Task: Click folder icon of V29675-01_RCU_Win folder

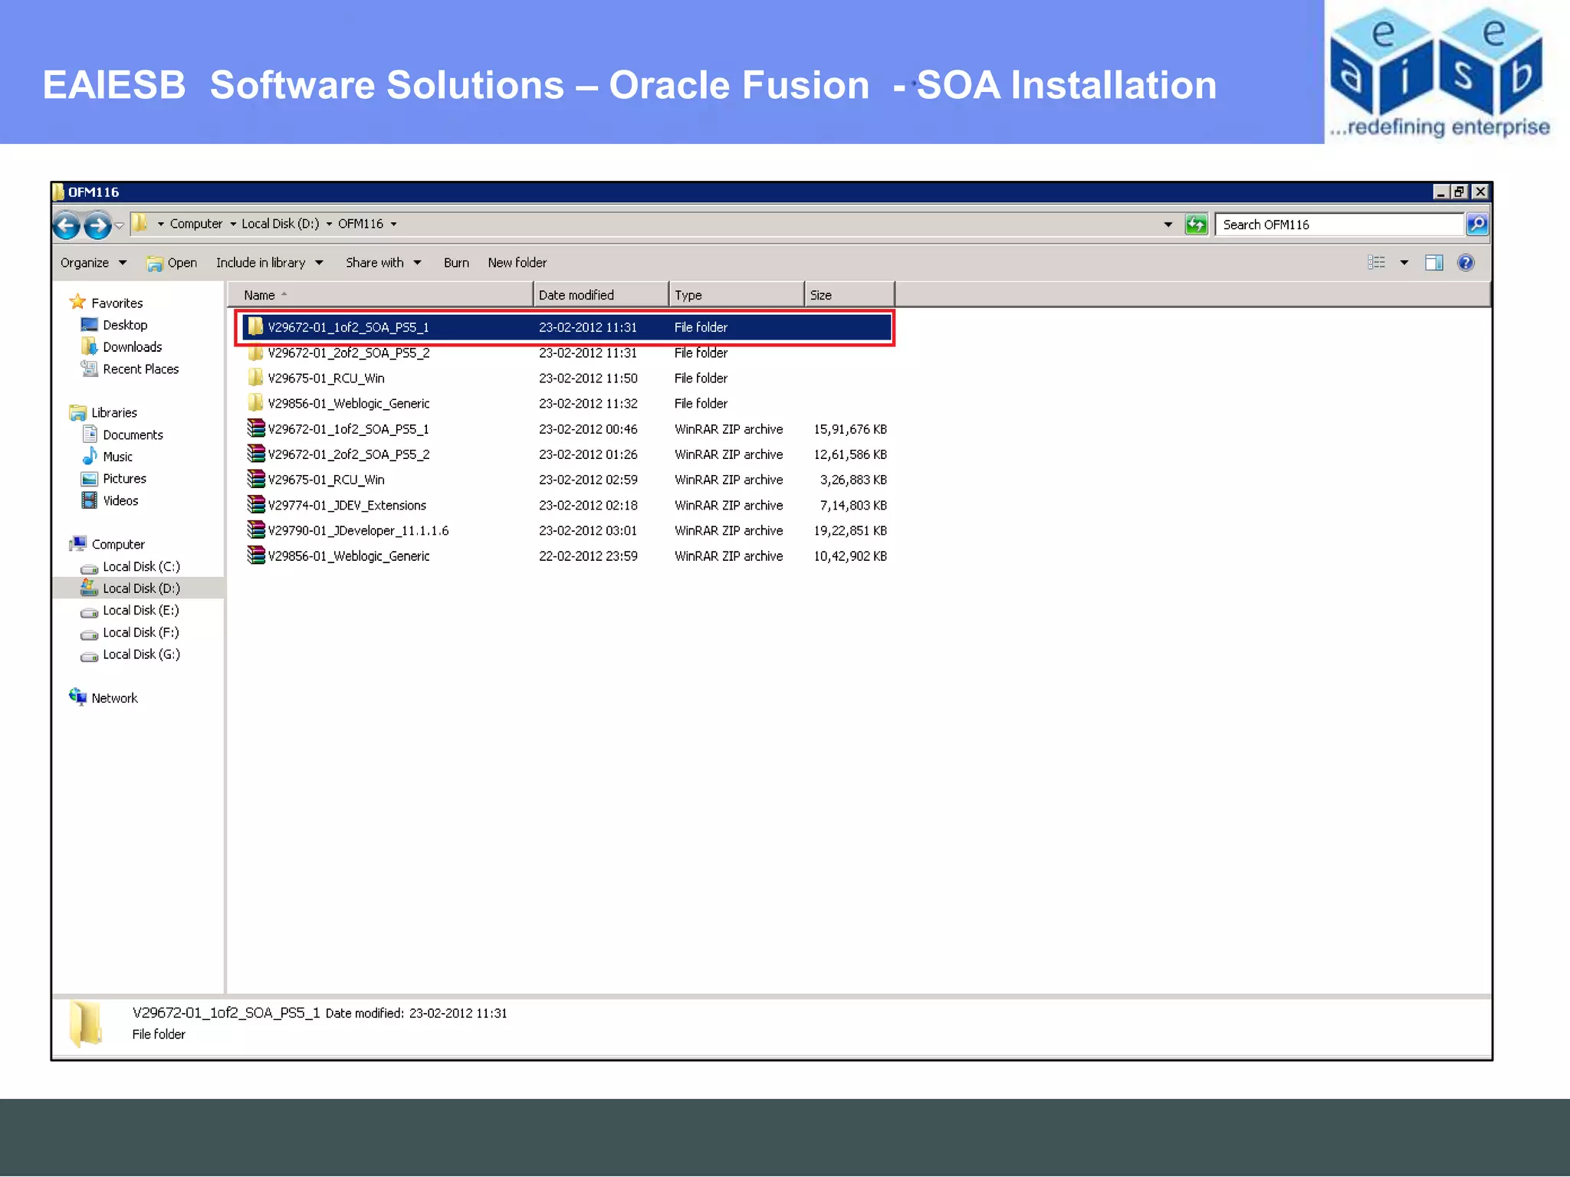Action: pyautogui.click(x=255, y=378)
